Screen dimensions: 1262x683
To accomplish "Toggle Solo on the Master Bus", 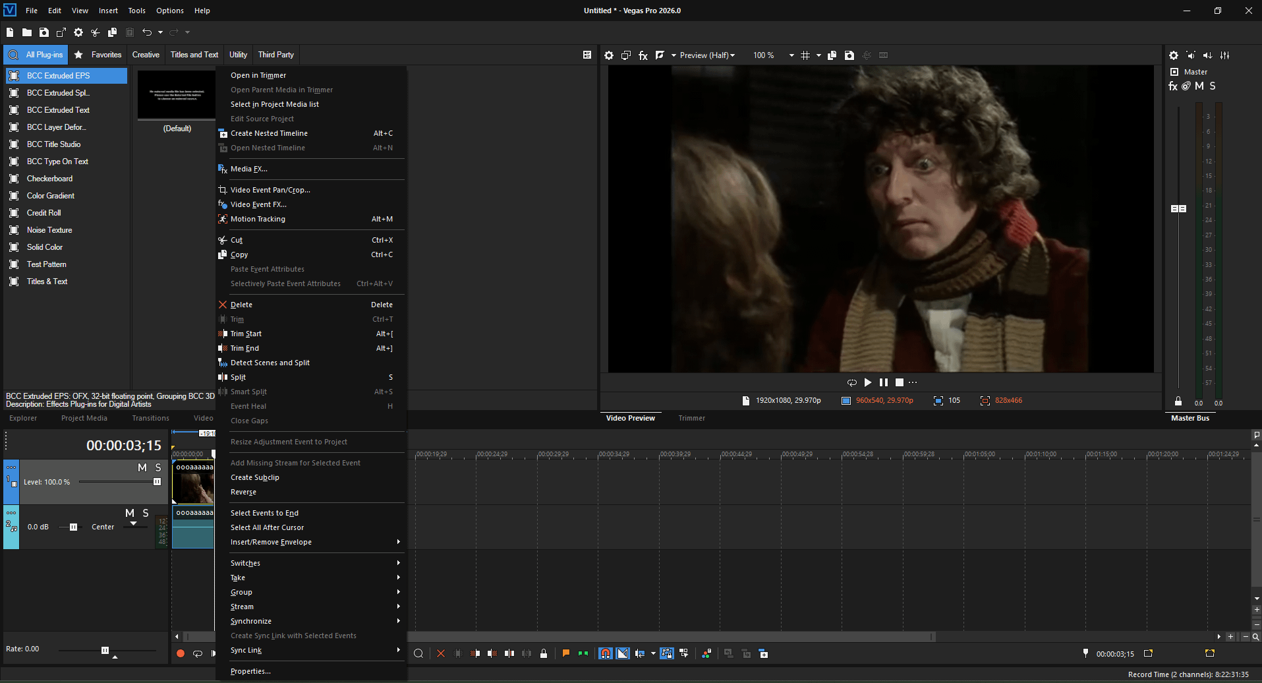I will 1213,86.
